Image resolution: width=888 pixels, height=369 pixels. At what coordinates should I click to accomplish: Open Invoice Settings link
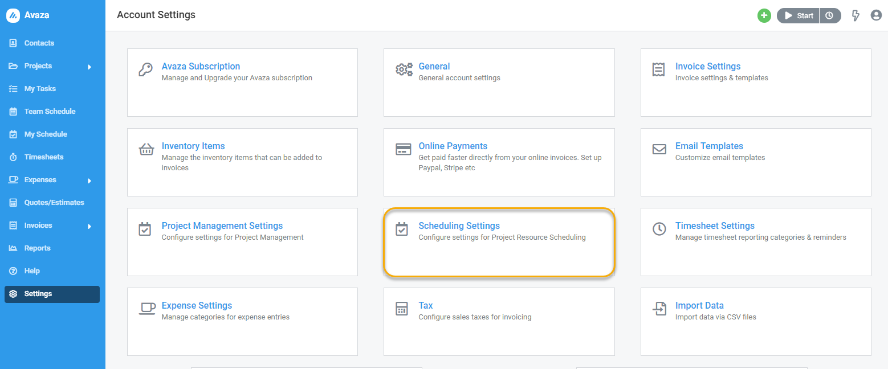[708, 66]
